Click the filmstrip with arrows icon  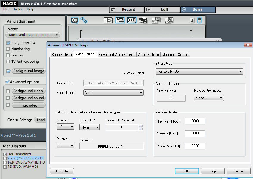click(x=143, y=20)
